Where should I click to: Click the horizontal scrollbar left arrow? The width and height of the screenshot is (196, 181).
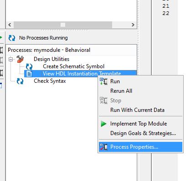(x=10, y=25)
